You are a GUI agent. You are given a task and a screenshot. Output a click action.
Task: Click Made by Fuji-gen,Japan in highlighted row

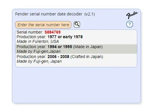tap(38, 51)
